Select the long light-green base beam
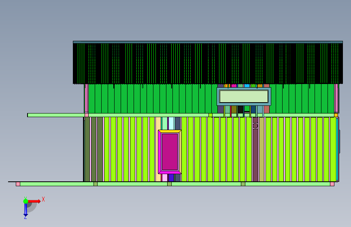The width and height of the screenshot is (351, 227). (175, 184)
